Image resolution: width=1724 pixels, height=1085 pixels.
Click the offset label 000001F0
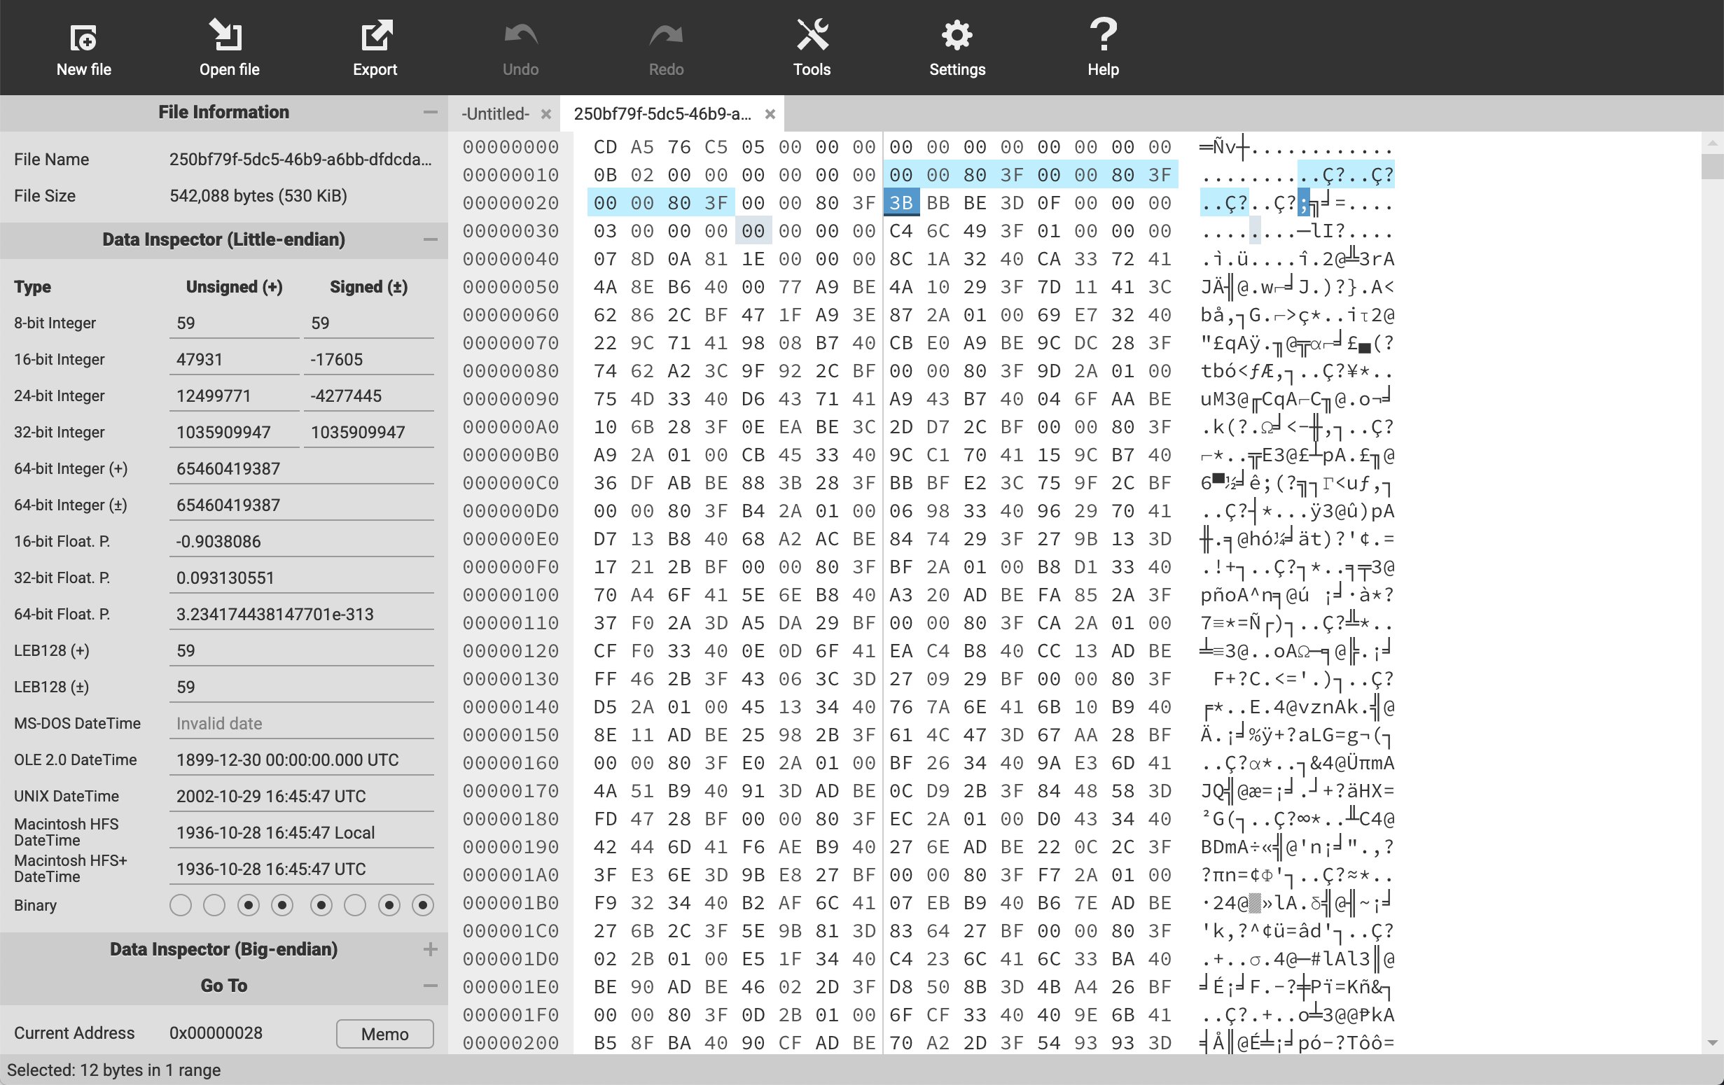510,1015
